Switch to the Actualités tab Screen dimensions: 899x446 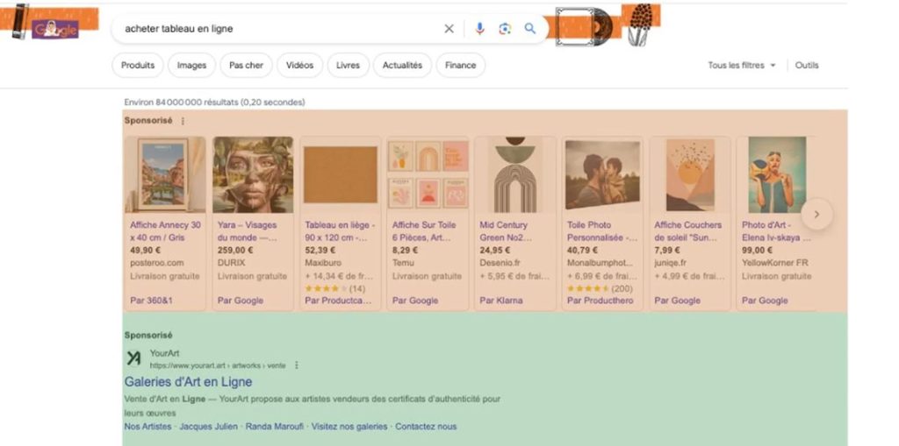pos(402,65)
